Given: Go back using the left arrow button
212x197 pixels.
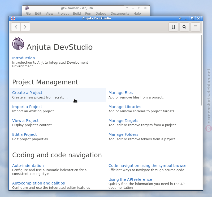Looking at the screenshot, I should [16, 27].
